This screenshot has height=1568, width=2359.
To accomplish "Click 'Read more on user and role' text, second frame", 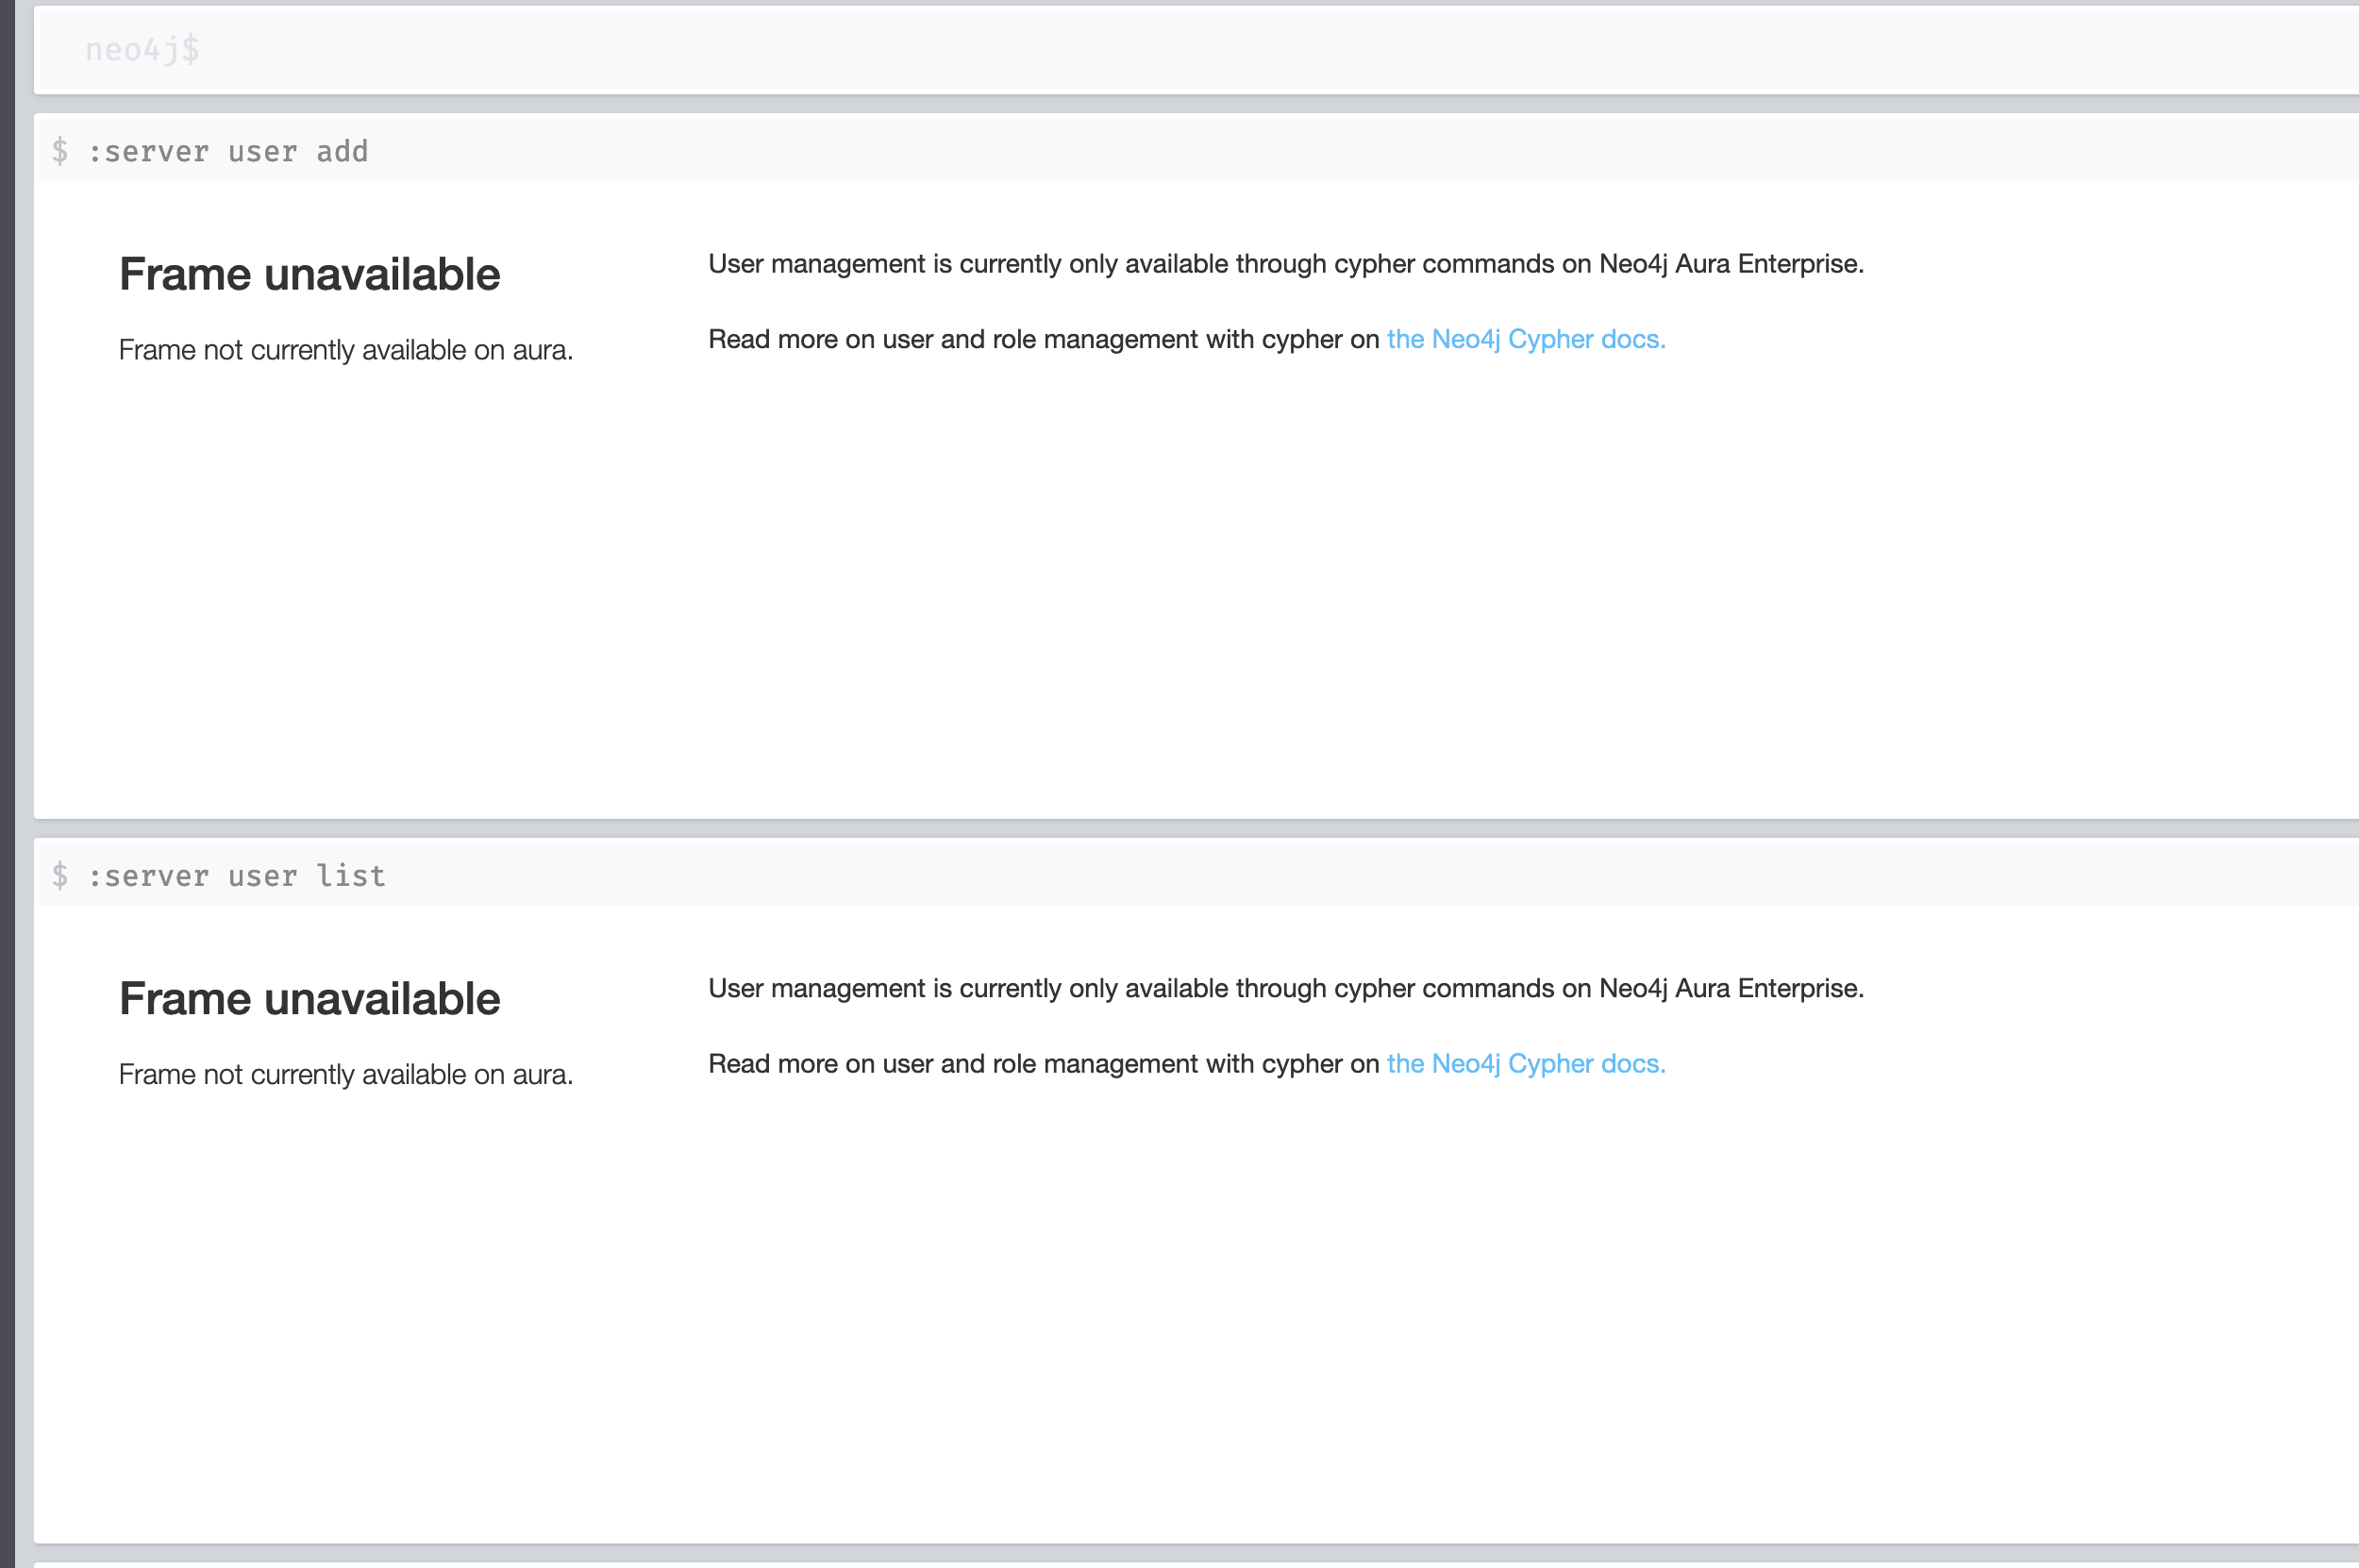I will pos(1043,1064).
